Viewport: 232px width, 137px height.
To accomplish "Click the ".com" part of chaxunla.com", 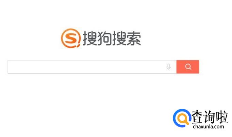I will click(x=218, y=127).
